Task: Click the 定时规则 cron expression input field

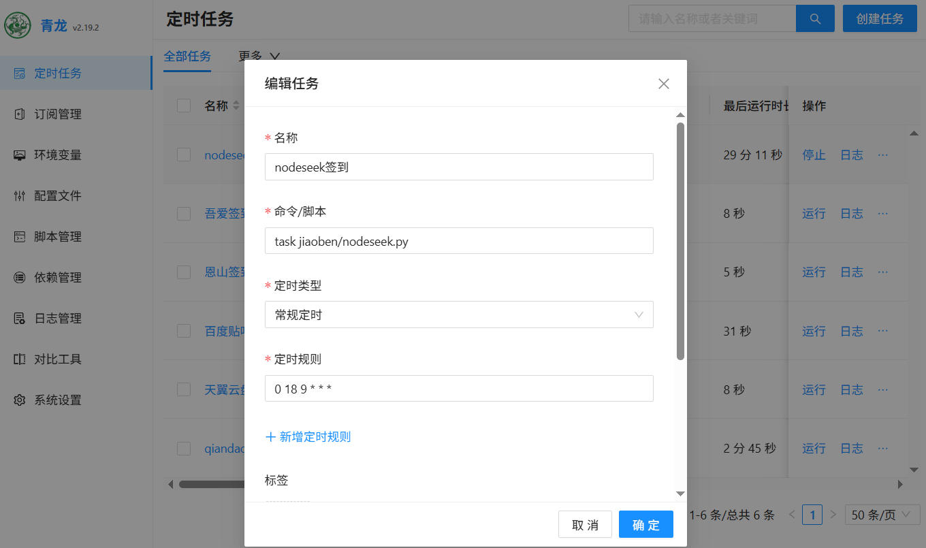Action: click(458, 389)
